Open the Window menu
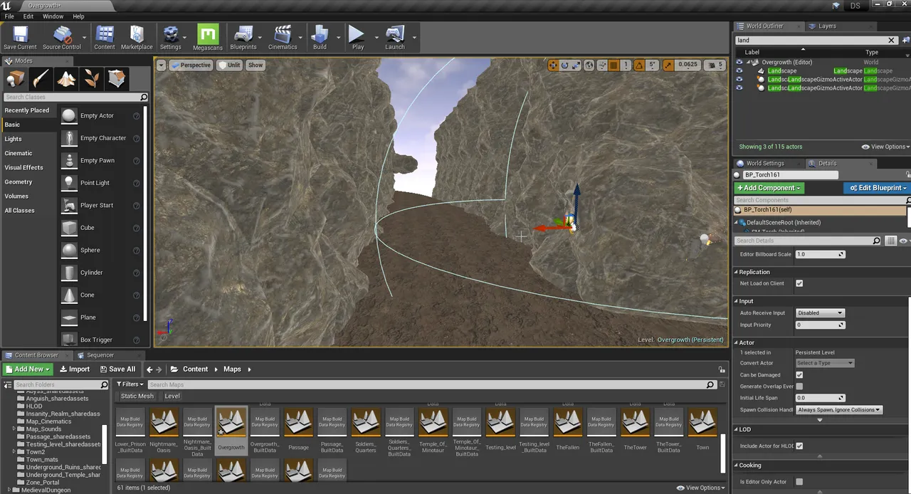Image resolution: width=911 pixels, height=494 pixels. coord(53,16)
